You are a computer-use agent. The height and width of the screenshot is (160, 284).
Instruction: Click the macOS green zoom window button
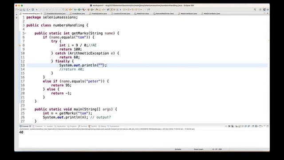(x=22, y=6)
